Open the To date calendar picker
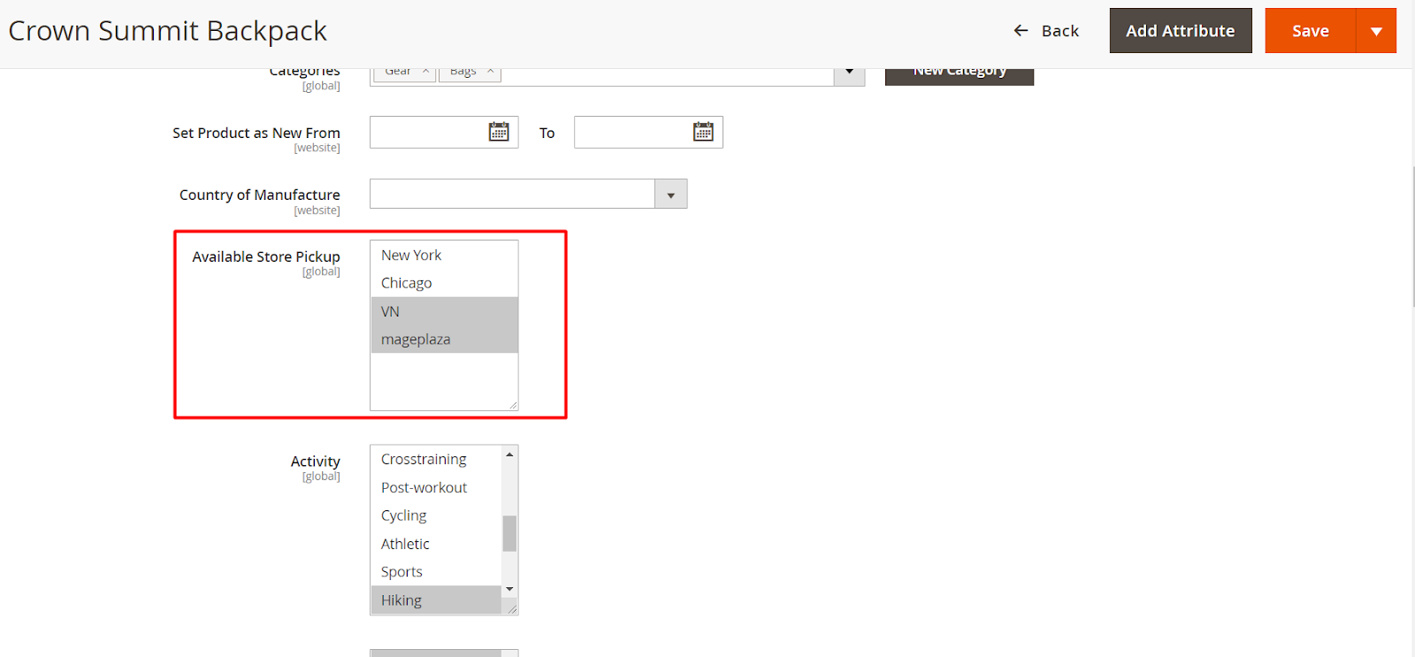The image size is (1415, 657). (x=703, y=132)
